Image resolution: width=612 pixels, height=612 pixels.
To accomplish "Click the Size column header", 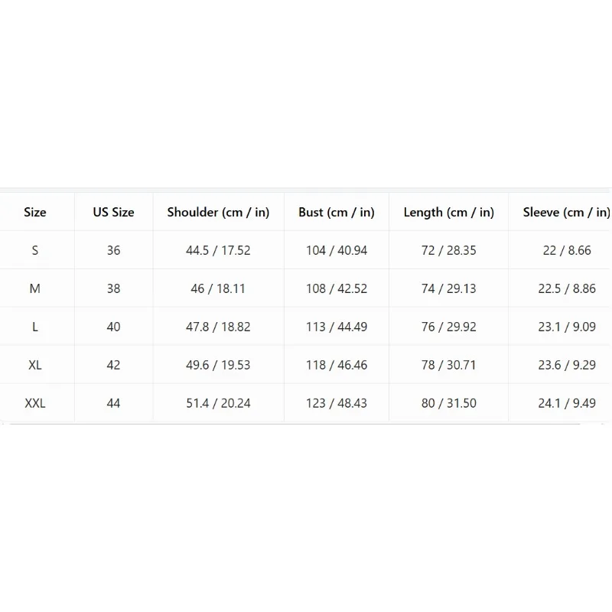I will pos(34,212).
